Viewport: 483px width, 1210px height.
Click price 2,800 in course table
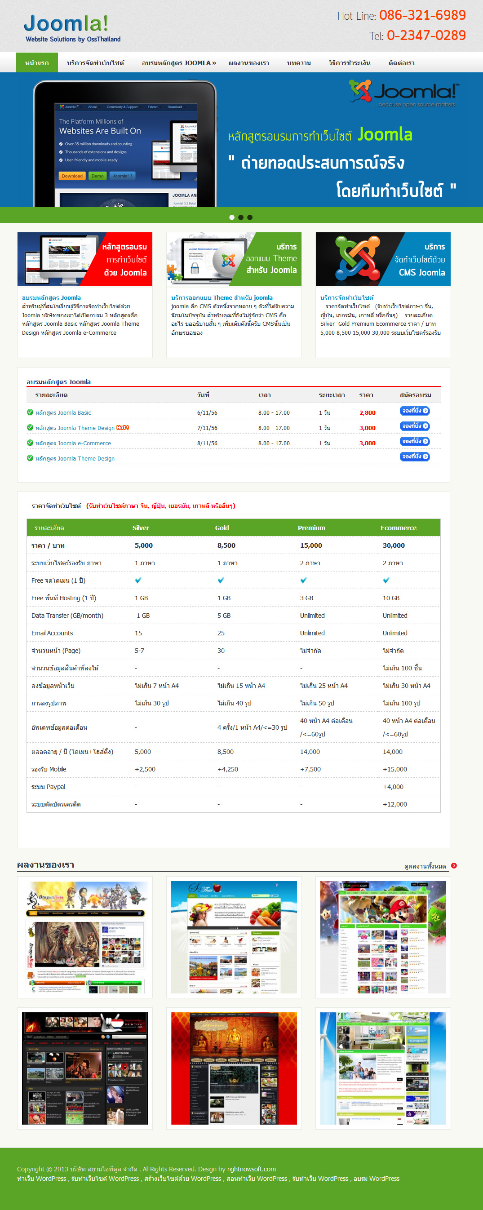(368, 412)
